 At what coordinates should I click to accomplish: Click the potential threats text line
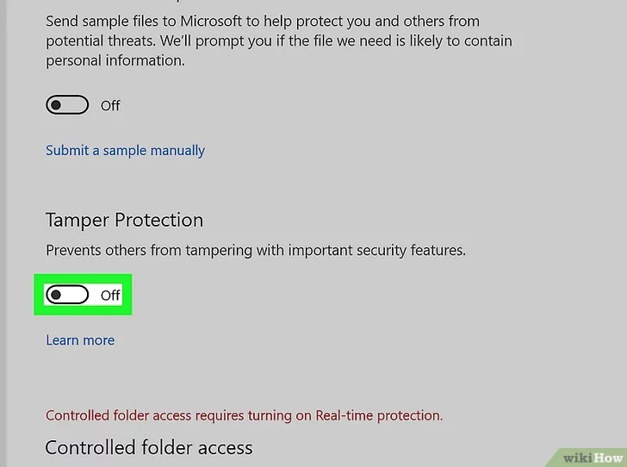coord(279,41)
